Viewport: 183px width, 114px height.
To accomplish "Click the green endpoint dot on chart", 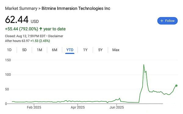I will (176, 85).
